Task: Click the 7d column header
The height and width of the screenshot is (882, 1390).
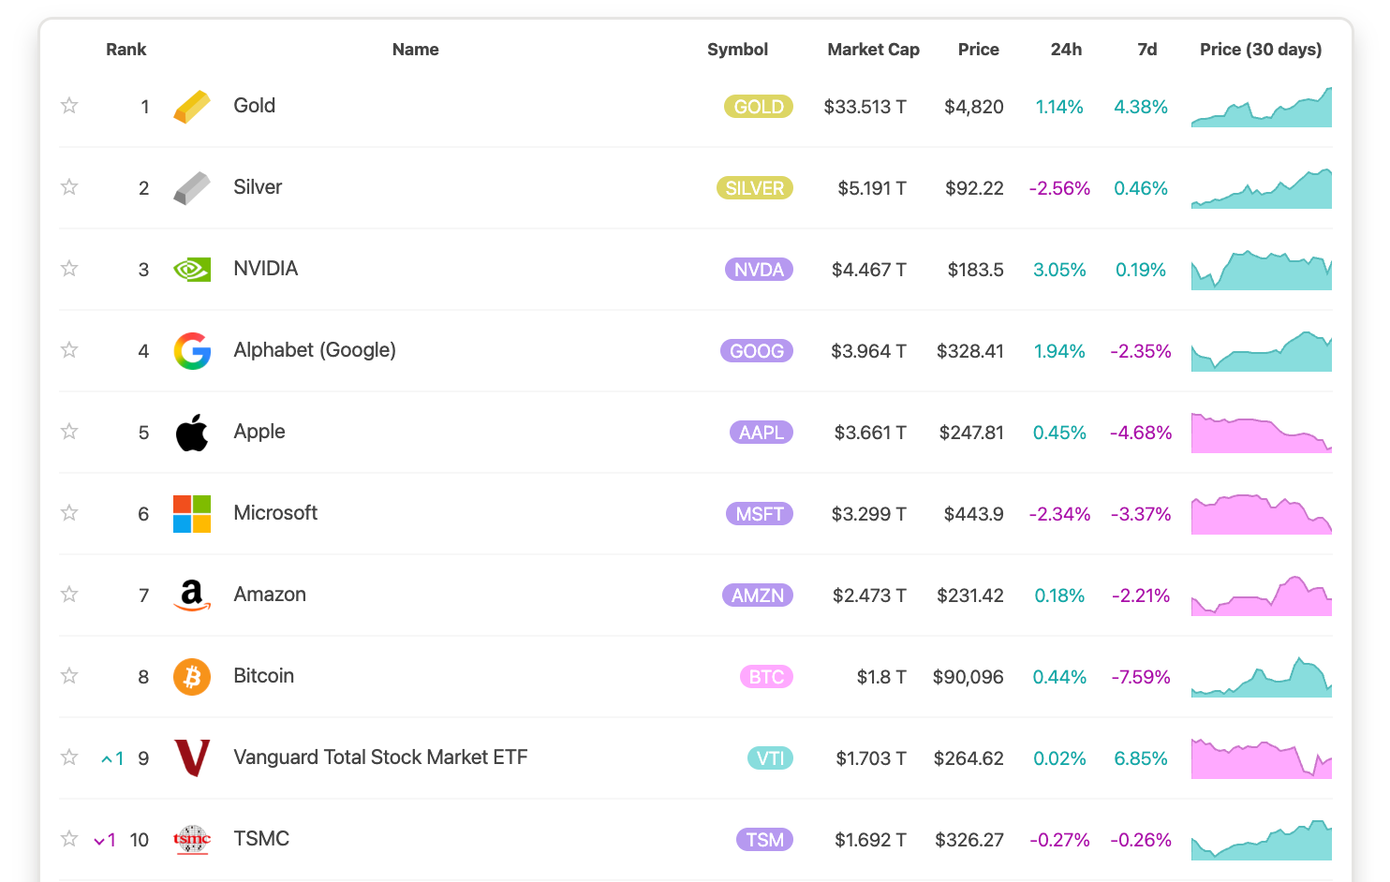Action: click(1146, 50)
